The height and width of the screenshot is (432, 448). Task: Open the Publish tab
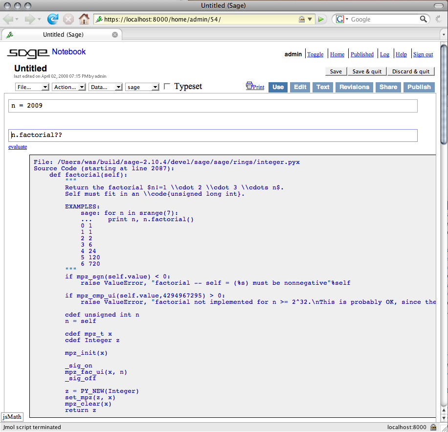(x=419, y=87)
